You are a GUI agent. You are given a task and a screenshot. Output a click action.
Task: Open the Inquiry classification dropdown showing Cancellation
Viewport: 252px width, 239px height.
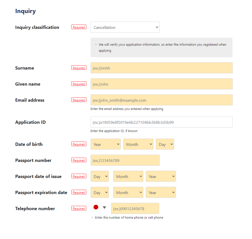point(125,27)
